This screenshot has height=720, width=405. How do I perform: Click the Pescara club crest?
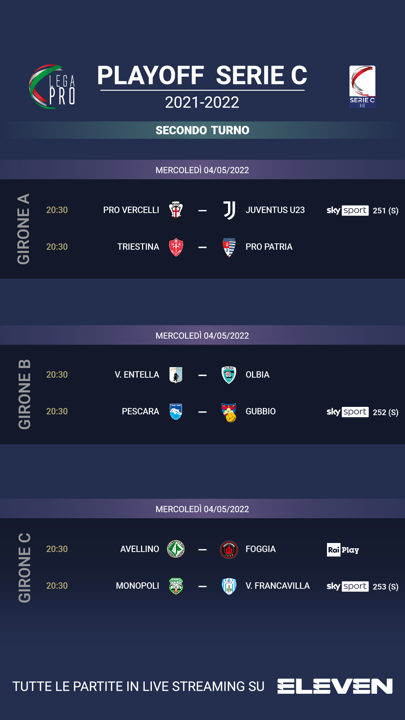point(176,411)
